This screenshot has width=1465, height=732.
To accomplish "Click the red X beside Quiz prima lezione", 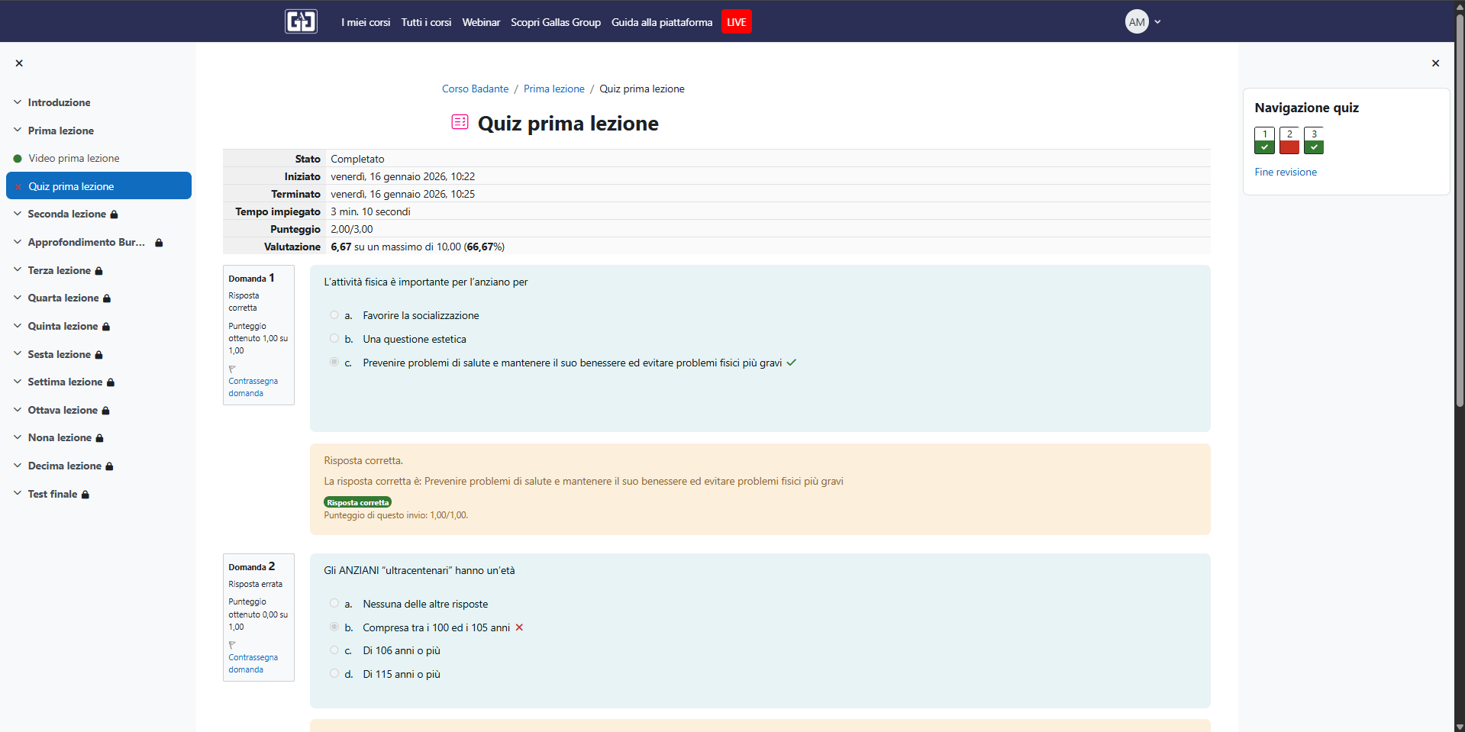I will (18, 185).
